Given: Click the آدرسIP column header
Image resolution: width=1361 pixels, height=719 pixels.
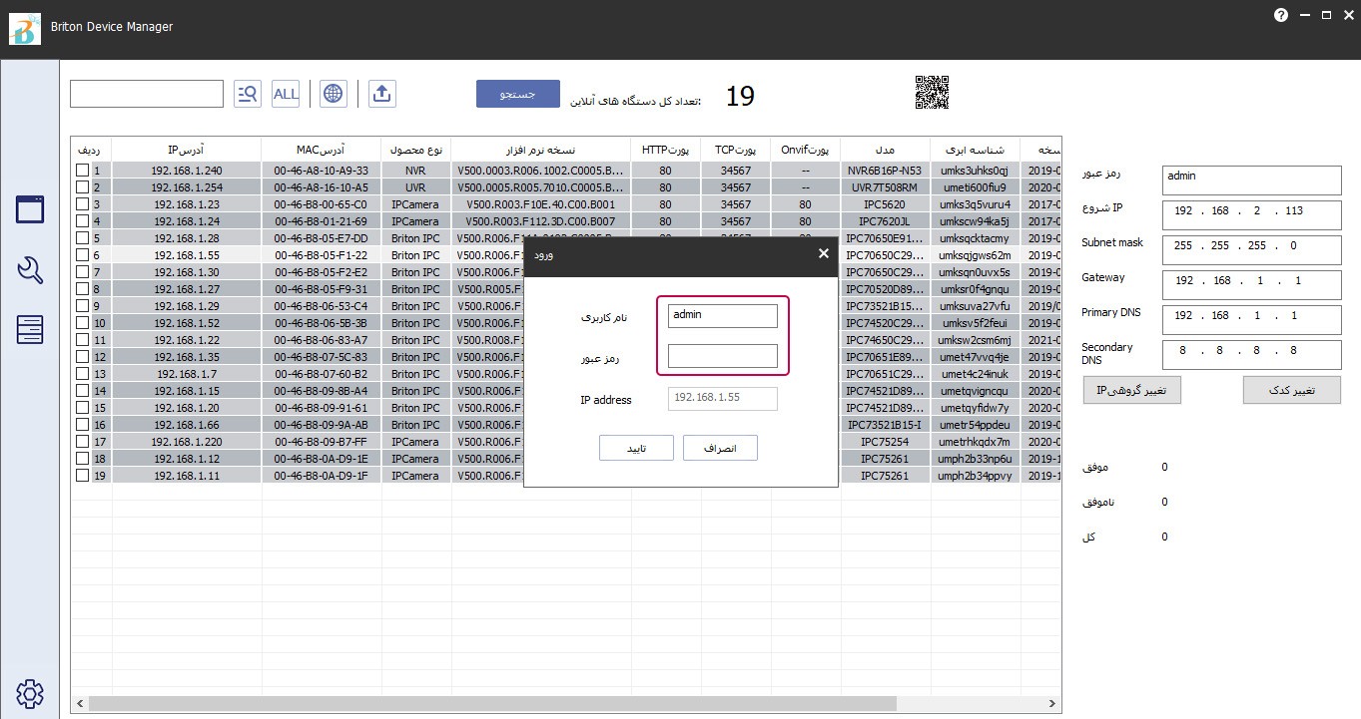Looking at the screenshot, I should tap(186, 150).
